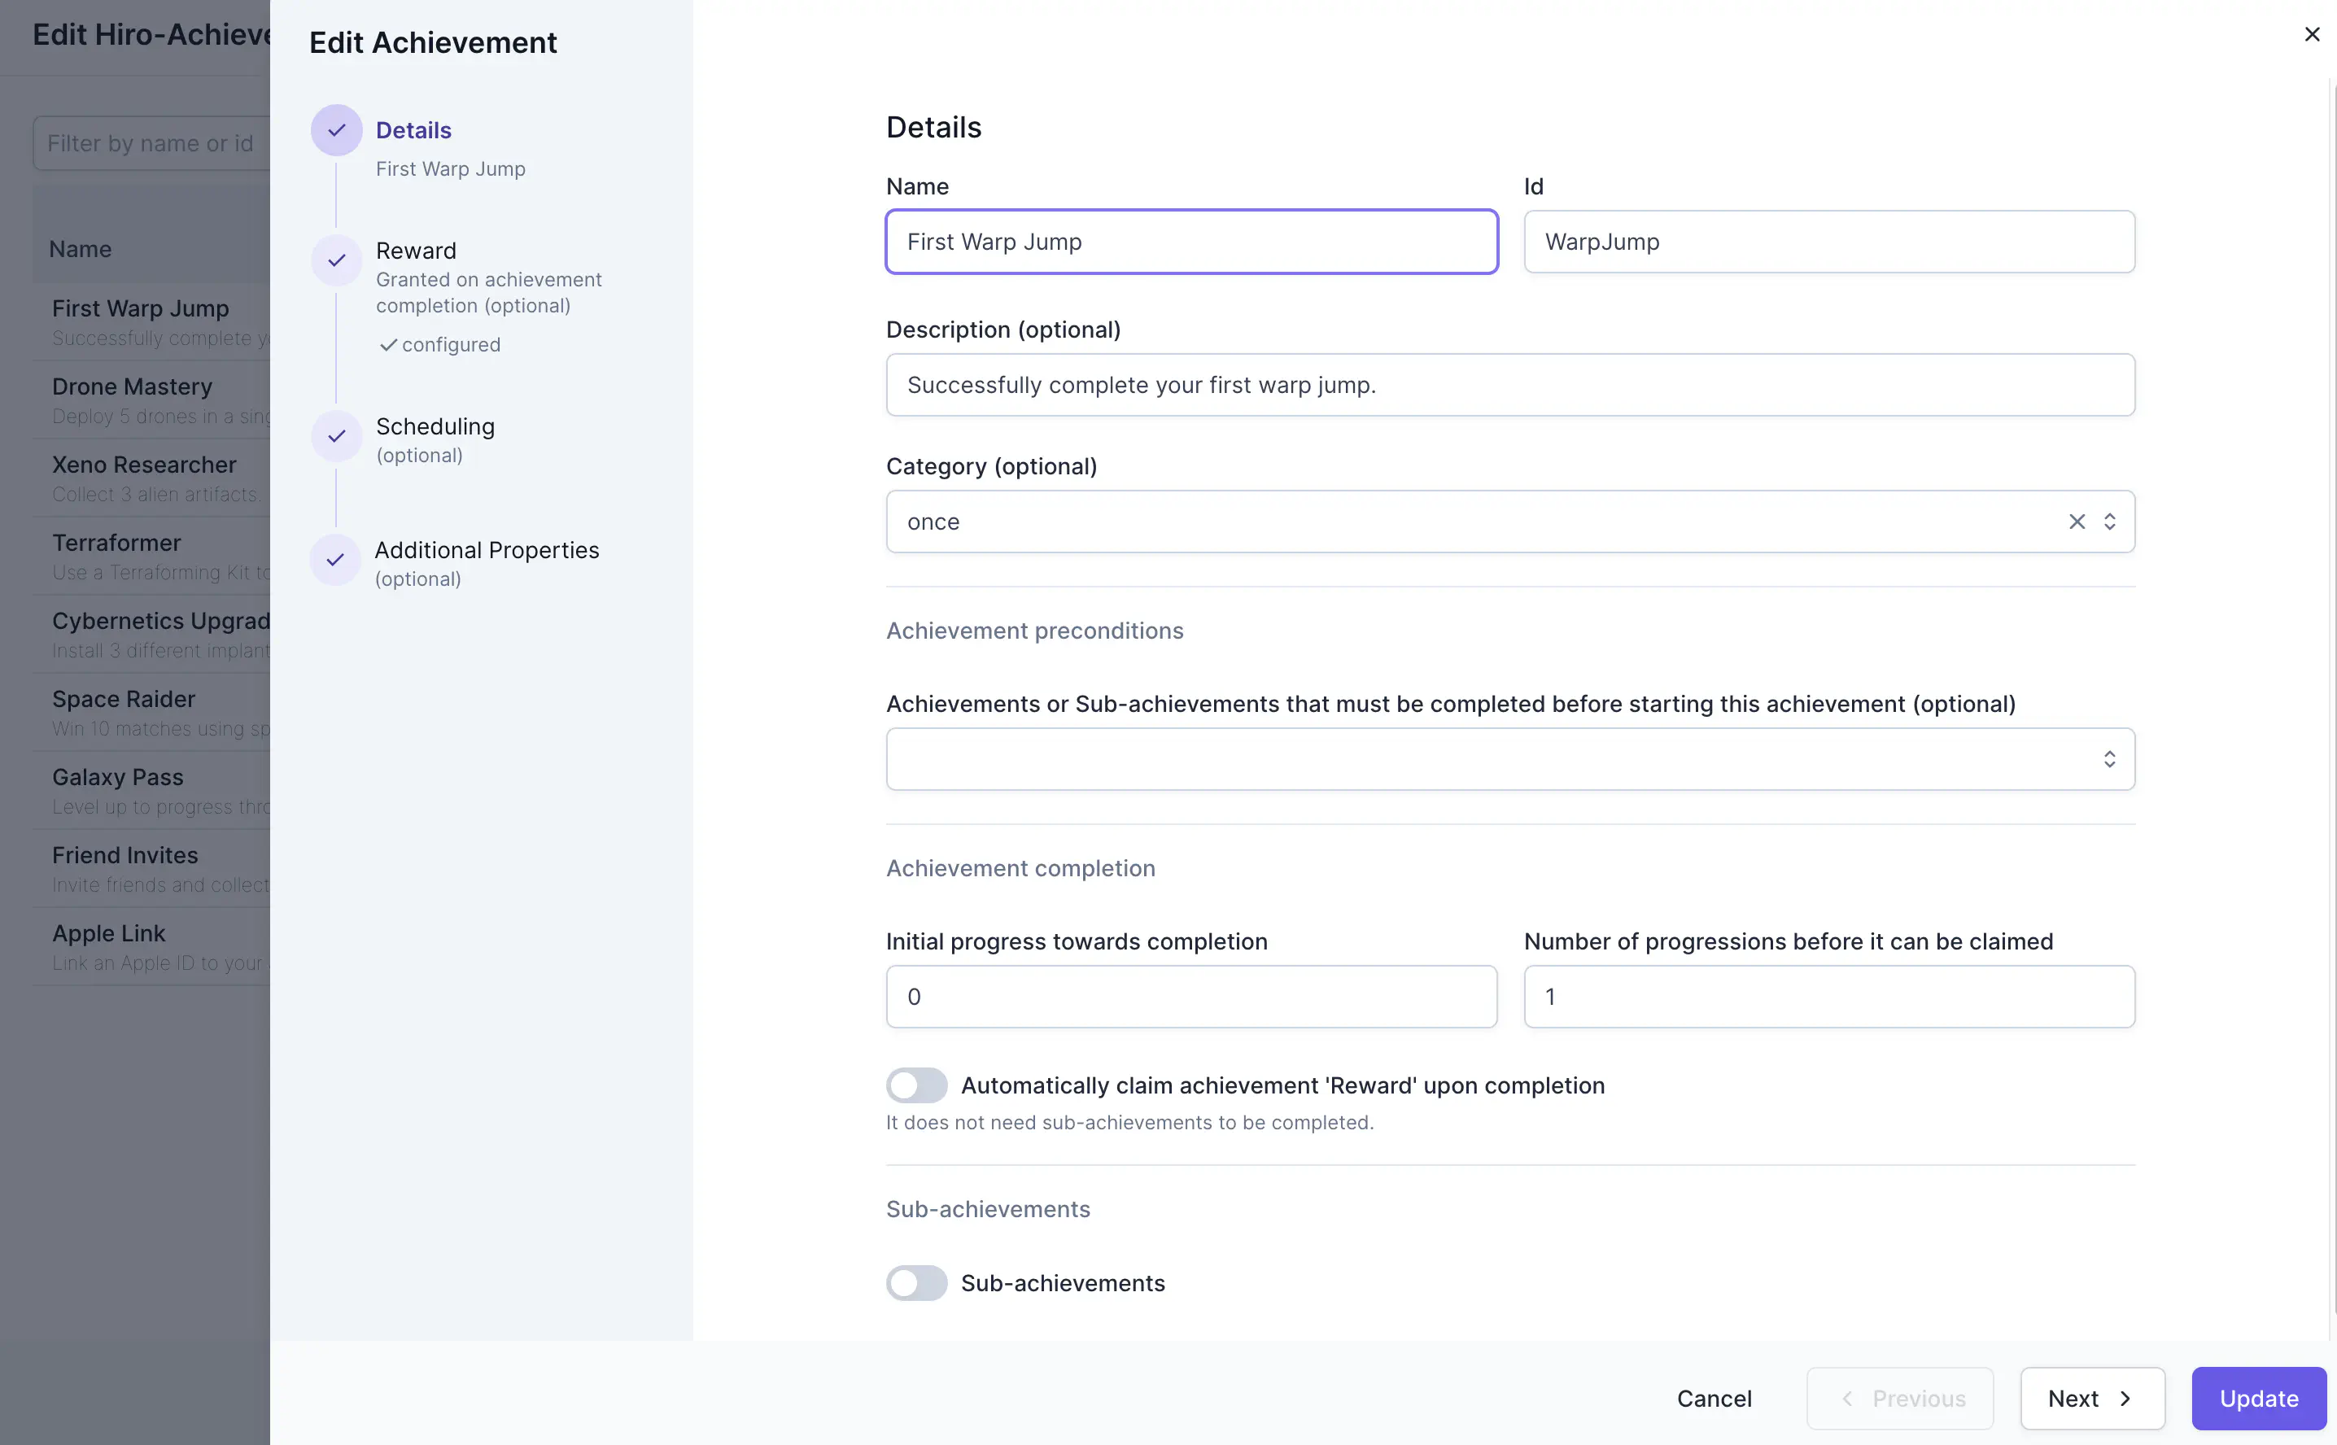Click the filter by name or id field
The image size is (2337, 1445).
coord(150,142)
